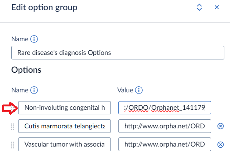The image size is (230, 156).
Task: Close the Edit option group panel
Action: click(x=217, y=7)
